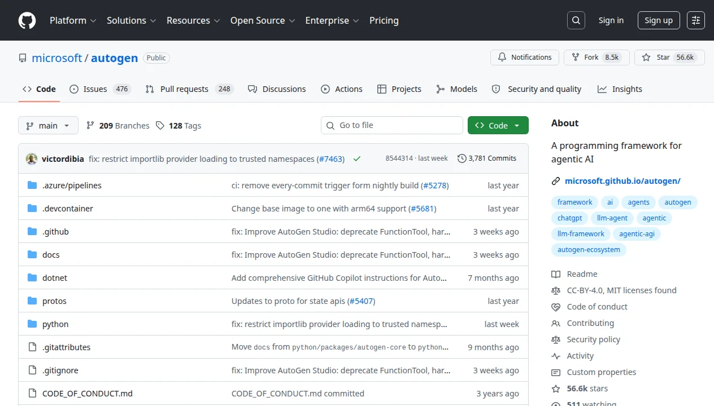This screenshot has width=714, height=406.
Task: Select the Pricing menu item
Action: tap(384, 20)
